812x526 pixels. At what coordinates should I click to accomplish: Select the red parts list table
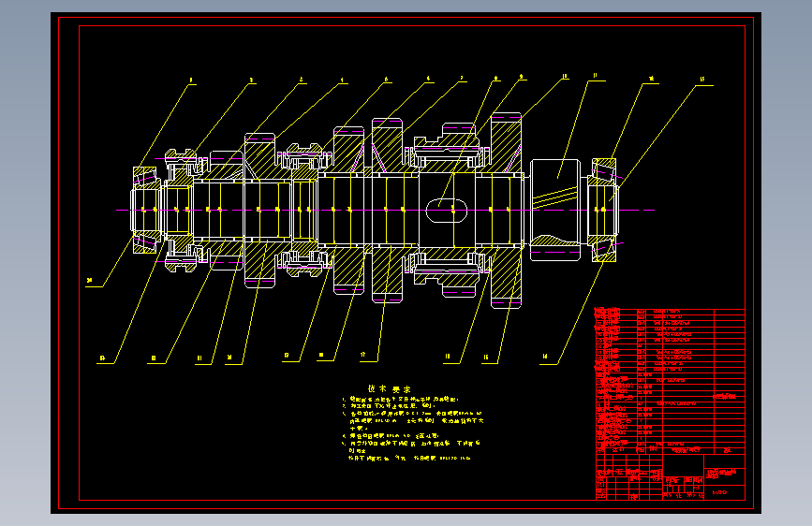[670, 381]
